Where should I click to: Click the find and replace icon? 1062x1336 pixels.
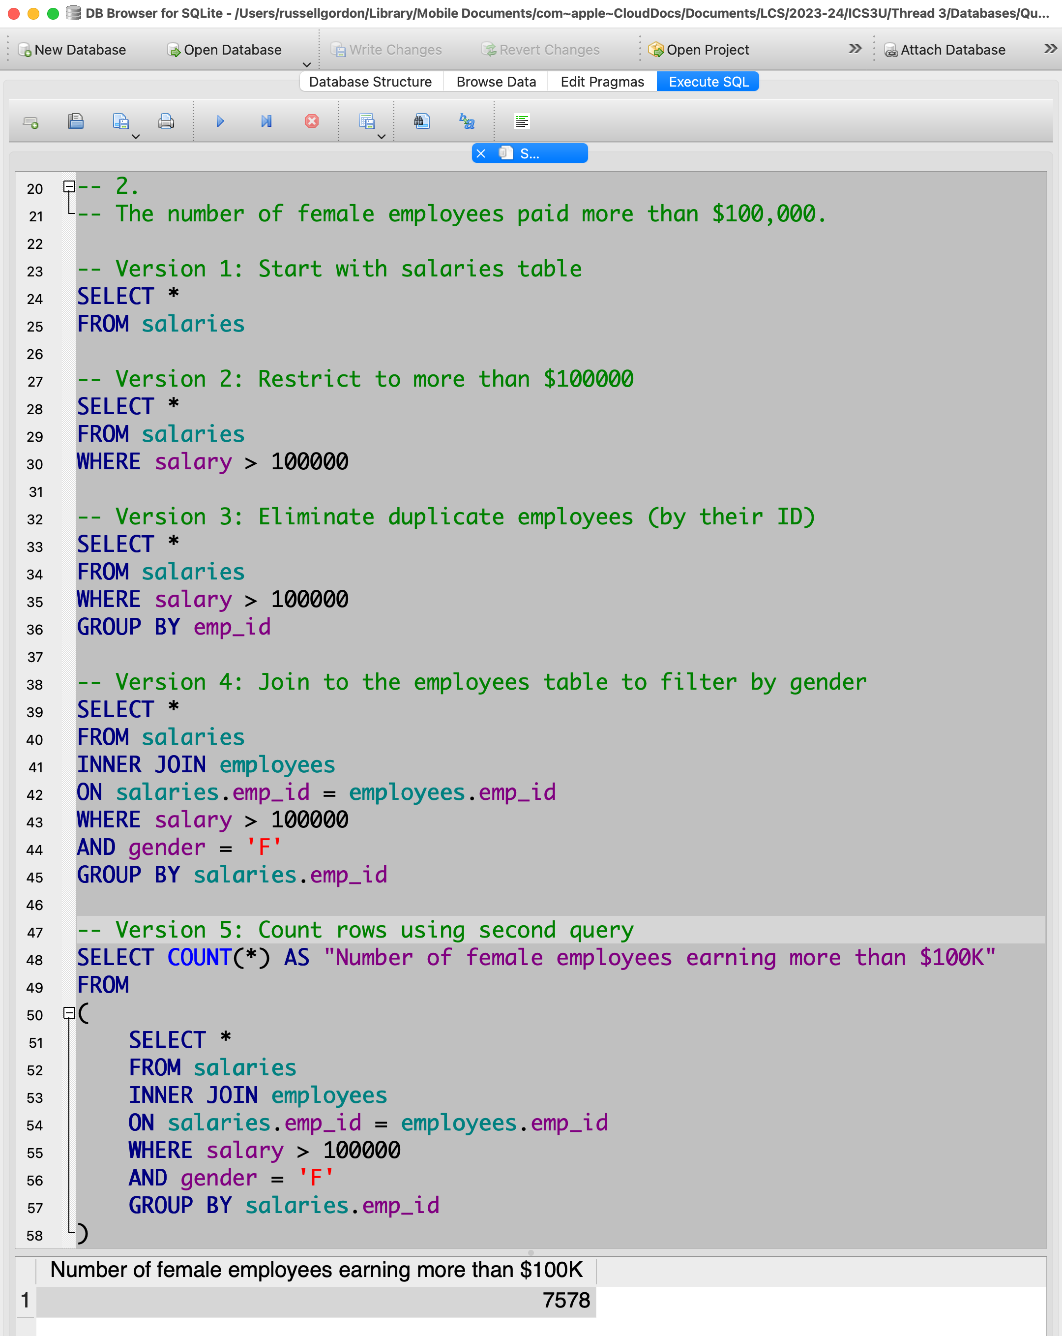click(x=467, y=121)
